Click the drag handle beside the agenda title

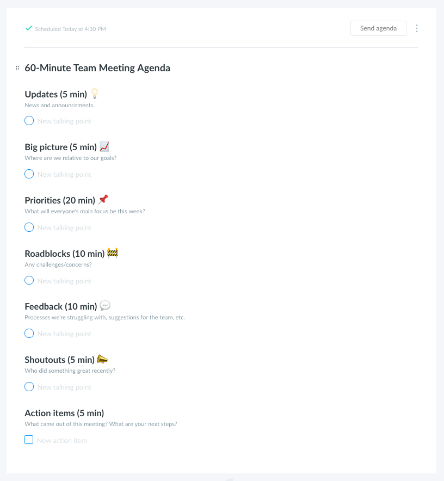pyautogui.click(x=17, y=68)
